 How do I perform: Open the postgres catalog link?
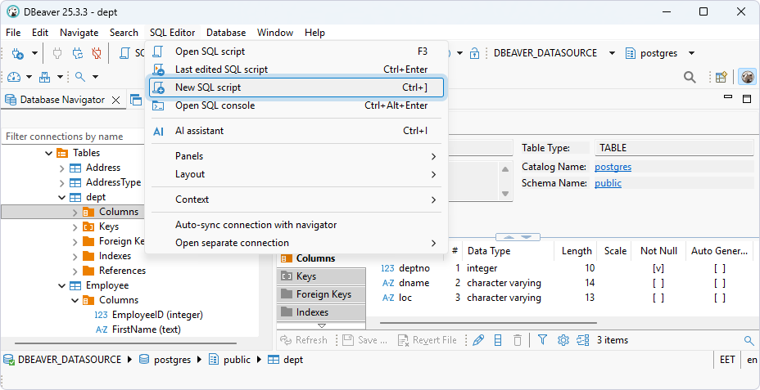pos(613,167)
